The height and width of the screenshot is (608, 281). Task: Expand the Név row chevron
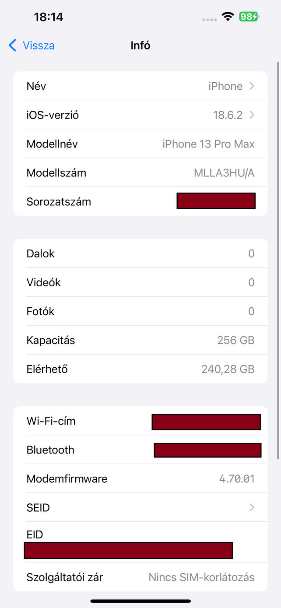(x=252, y=86)
